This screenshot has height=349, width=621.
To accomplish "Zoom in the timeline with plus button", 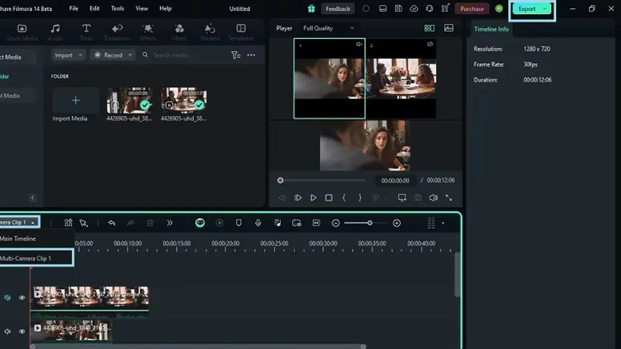I will tap(397, 223).
